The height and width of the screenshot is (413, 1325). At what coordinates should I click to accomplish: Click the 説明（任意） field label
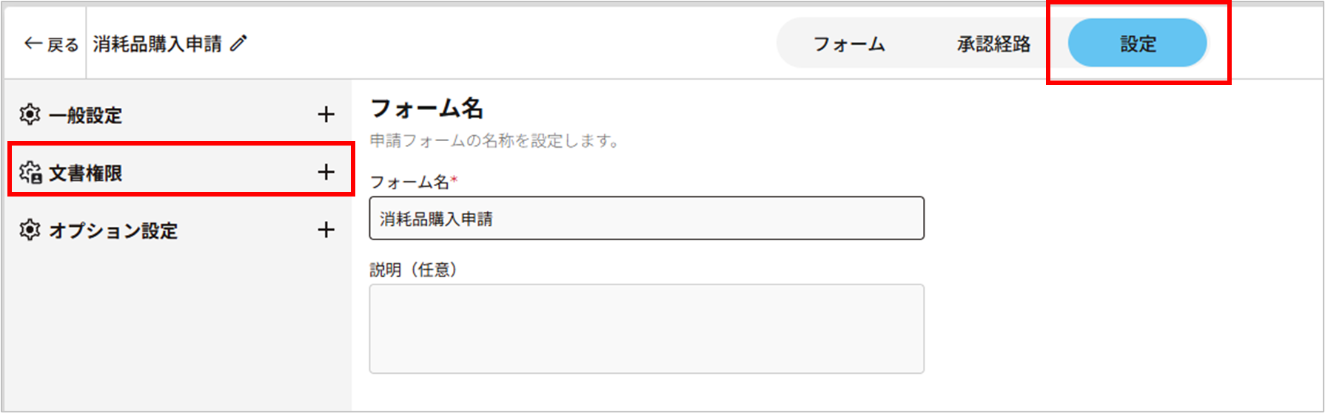413,270
